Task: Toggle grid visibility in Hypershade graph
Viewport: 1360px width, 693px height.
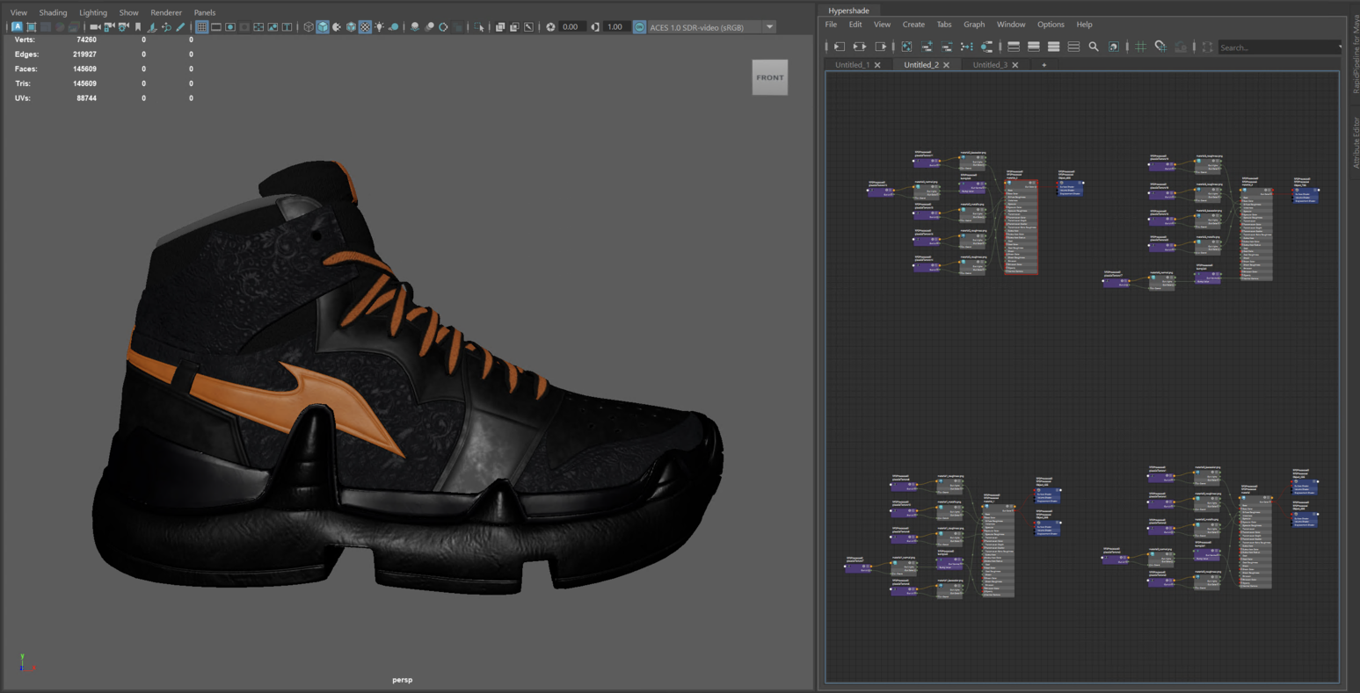Action: (x=1140, y=47)
